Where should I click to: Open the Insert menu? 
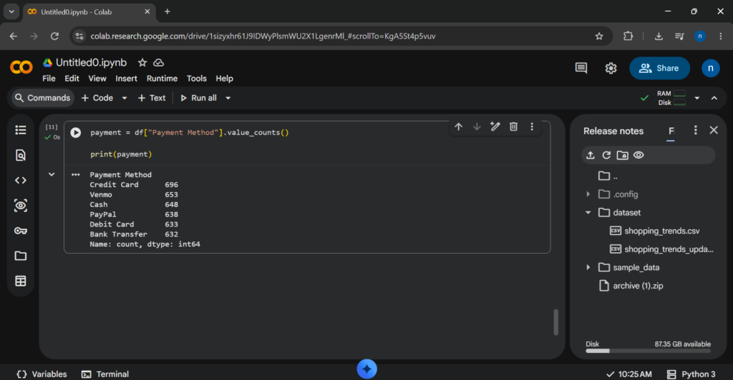126,79
